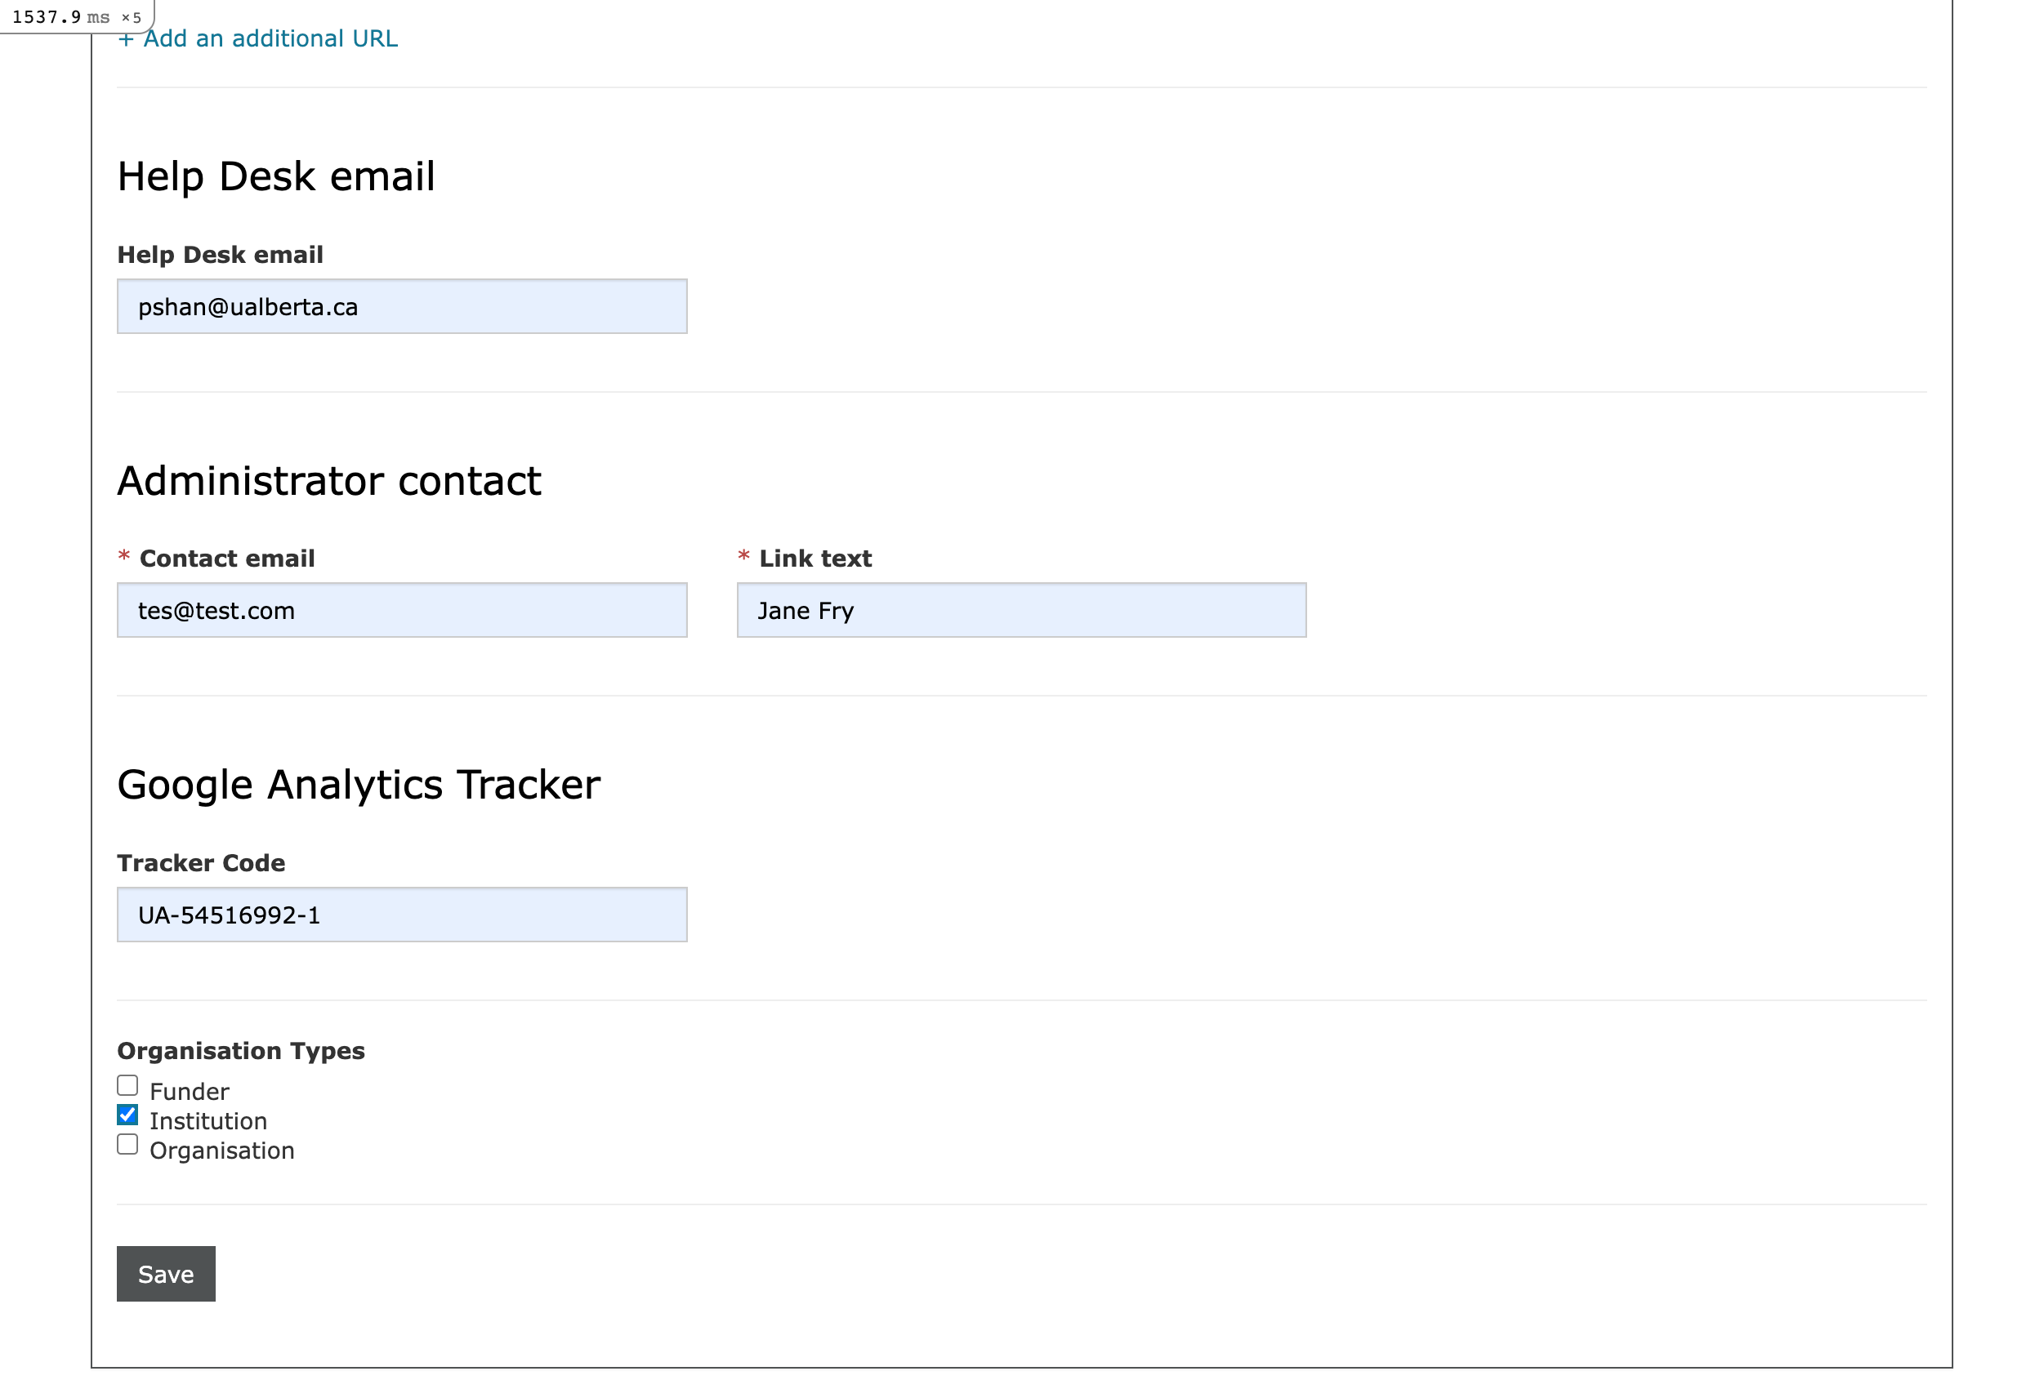Click the Help Desk email heading
Viewport: 2044px width, 1380px height.
point(276,176)
